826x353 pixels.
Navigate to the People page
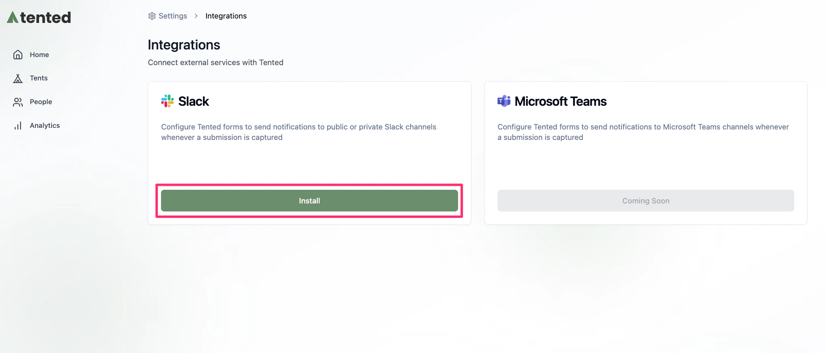coord(41,102)
